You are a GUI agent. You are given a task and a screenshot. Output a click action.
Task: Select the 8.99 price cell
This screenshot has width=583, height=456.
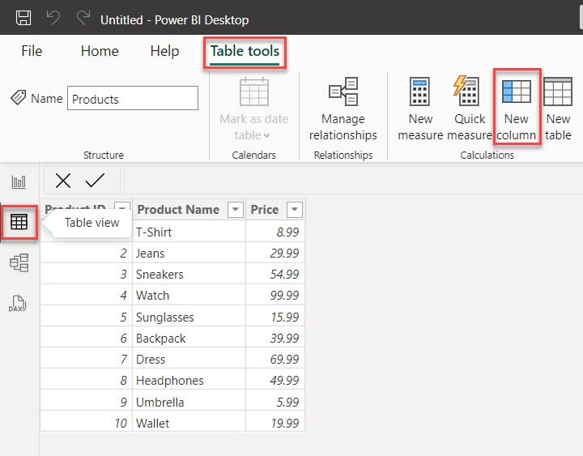coord(275,232)
